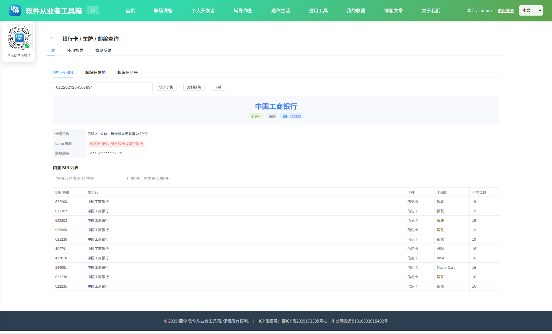Switch to the 意见反馈 tab

click(x=103, y=51)
